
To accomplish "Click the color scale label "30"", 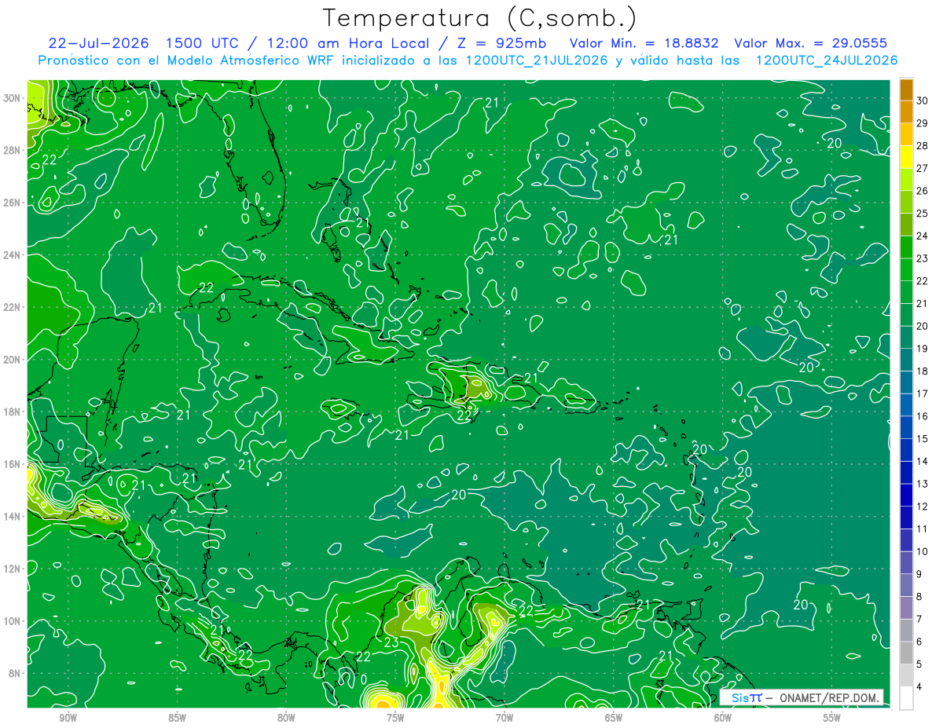I will 922,100.
